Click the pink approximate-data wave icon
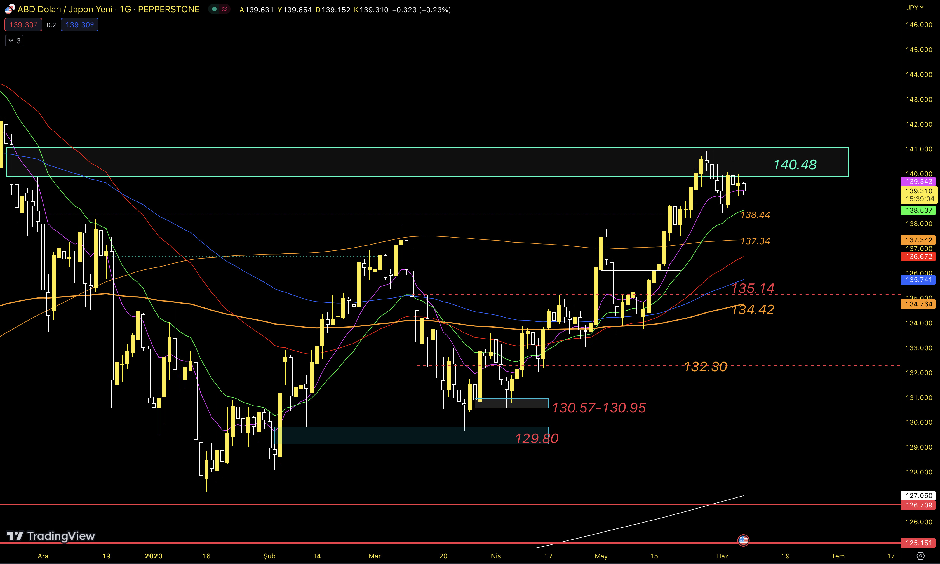Viewport: 940px width, 564px height. tap(225, 9)
